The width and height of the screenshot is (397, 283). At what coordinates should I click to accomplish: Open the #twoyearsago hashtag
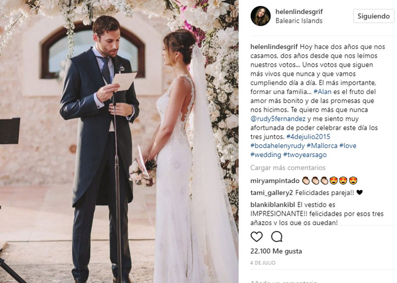(305, 154)
